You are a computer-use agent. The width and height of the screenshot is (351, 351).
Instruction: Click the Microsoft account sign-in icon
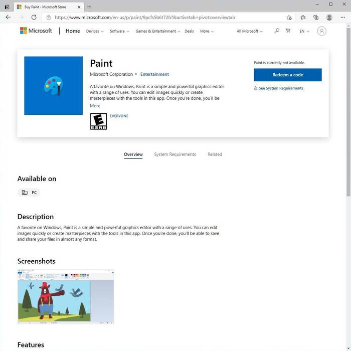tap(321, 31)
